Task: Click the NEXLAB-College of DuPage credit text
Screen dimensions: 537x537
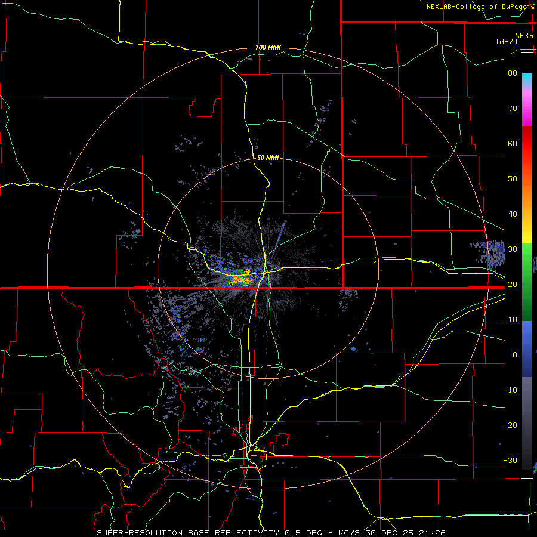Action: [x=480, y=7]
